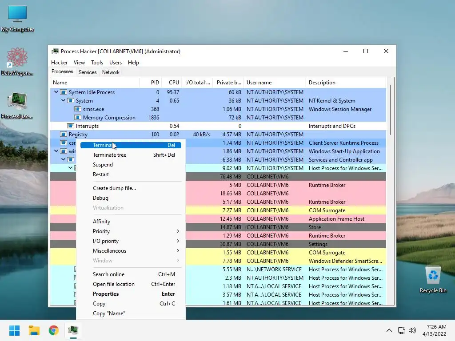Open the Tools menu
The height and width of the screenshot is (341, 455).
[97, 62]
